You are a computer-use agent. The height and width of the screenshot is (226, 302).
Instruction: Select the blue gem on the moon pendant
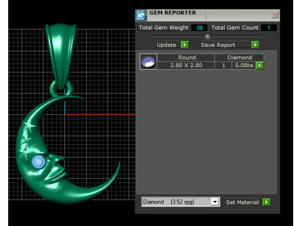click(38, 162)
